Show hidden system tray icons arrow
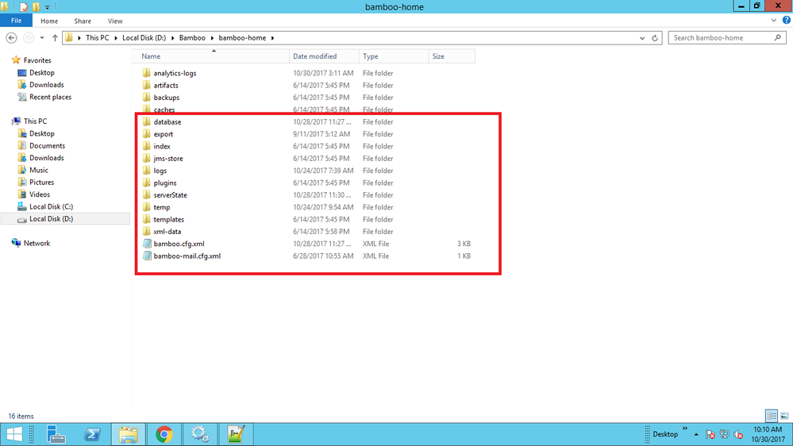793x446 pixels. [x=696, y=434]
